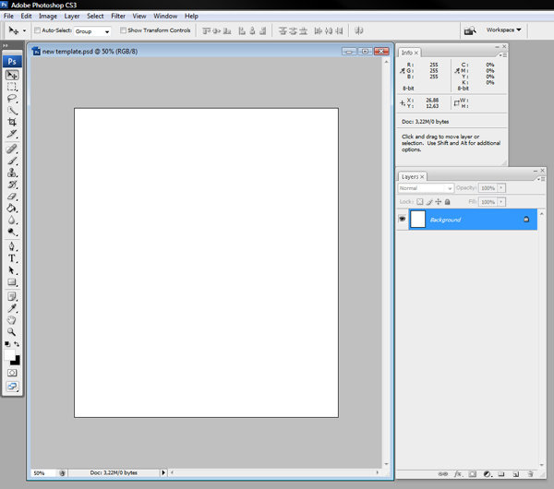Add a layer style via fx icon
554x489 pixels.
click(458, 474)
